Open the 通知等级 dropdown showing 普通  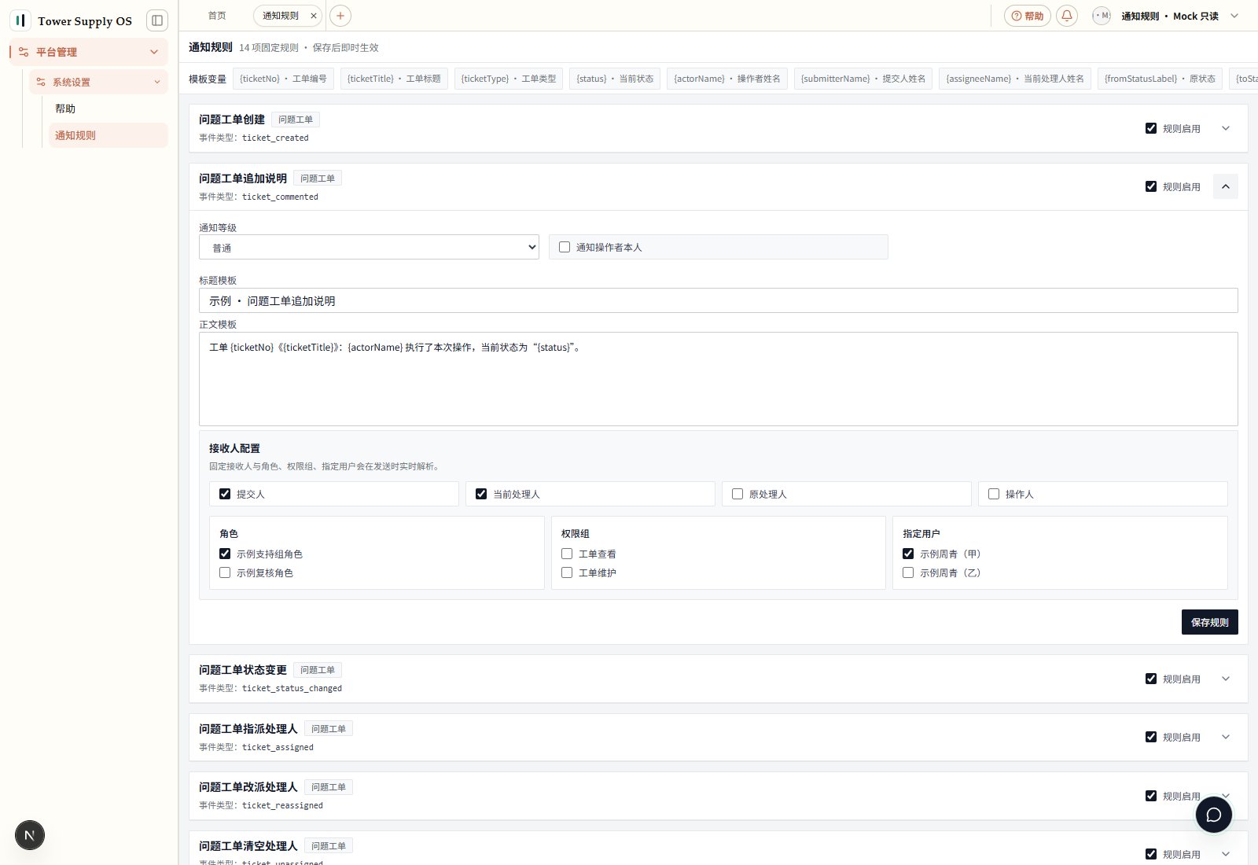(x=369, y=247)
